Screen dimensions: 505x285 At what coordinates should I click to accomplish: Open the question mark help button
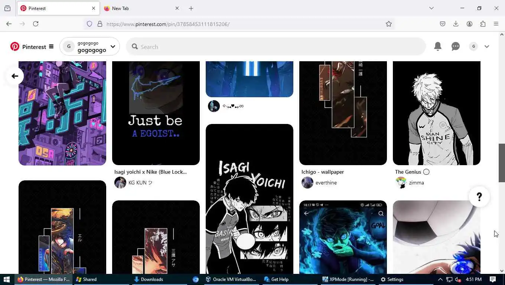(479, 197)
